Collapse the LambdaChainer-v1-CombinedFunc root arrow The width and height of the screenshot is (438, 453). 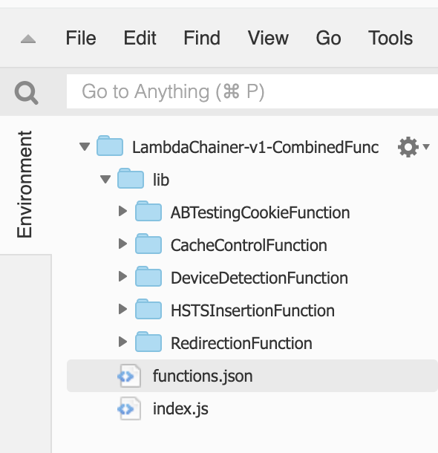pos(85,146)
